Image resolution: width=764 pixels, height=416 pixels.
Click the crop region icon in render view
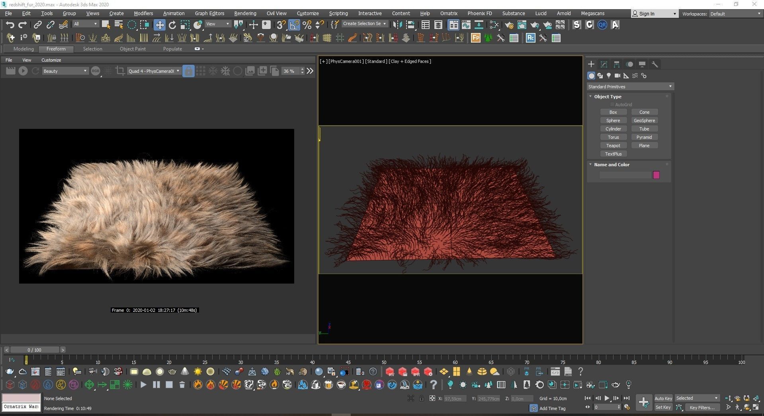(x=120, y=71)
